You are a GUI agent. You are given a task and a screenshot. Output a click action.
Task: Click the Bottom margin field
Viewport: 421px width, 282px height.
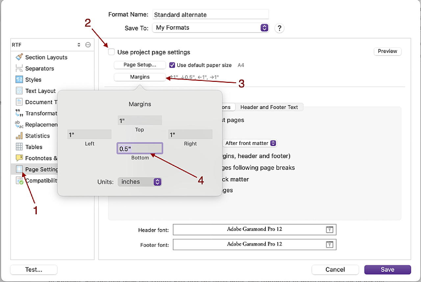(140, 149)
